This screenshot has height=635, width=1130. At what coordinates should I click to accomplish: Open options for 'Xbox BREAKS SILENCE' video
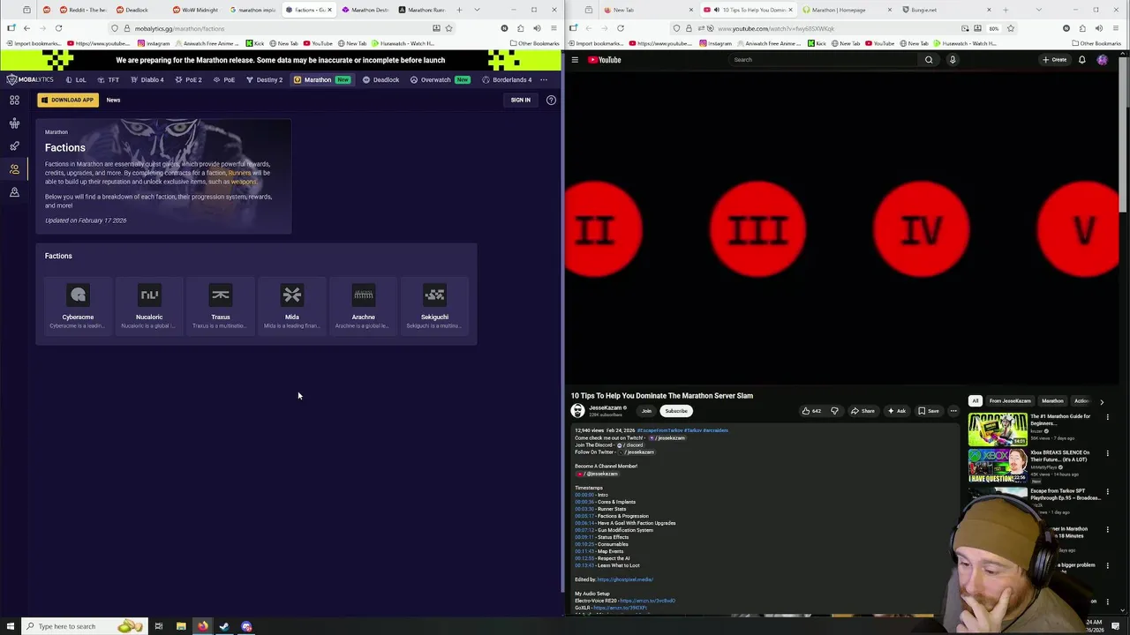click(1107, 453)
